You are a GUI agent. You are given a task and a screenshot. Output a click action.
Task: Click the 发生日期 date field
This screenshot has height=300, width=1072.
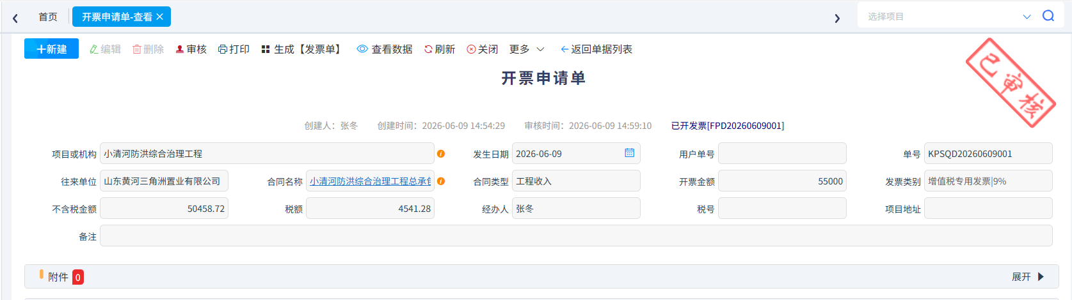(x=576, y=153)
